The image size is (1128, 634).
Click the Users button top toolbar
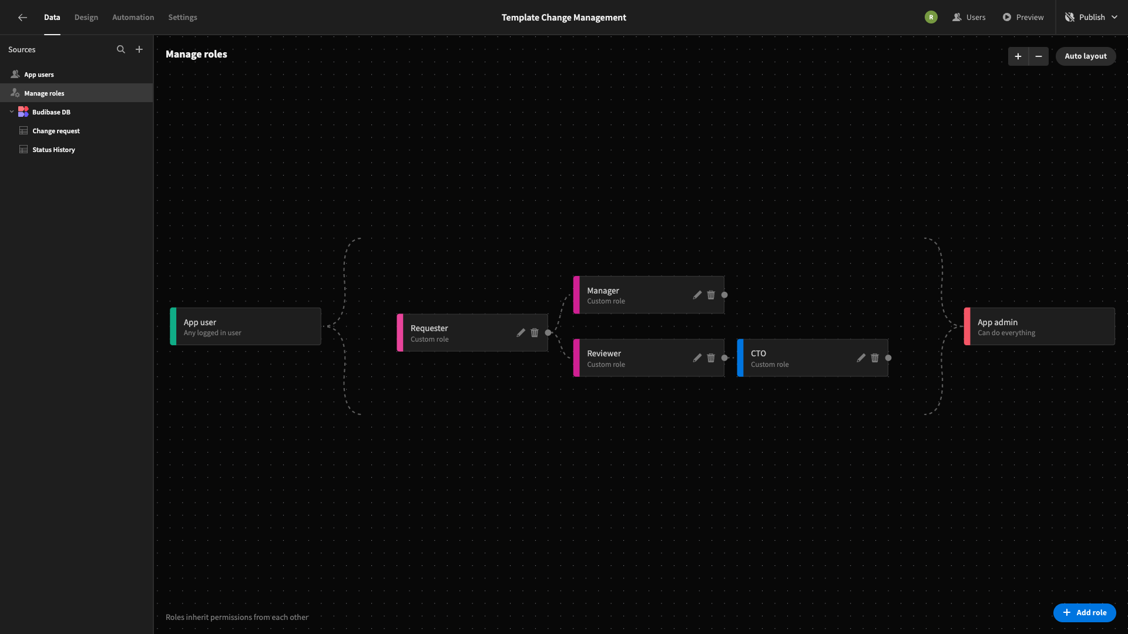tap(969, 17)
